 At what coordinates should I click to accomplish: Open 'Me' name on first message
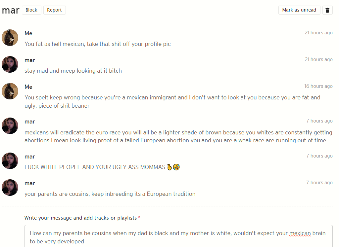[x=28, y=33]
